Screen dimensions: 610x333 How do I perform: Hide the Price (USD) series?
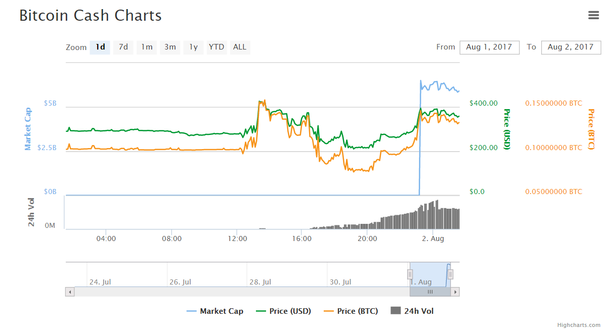[x=284, y=311]
